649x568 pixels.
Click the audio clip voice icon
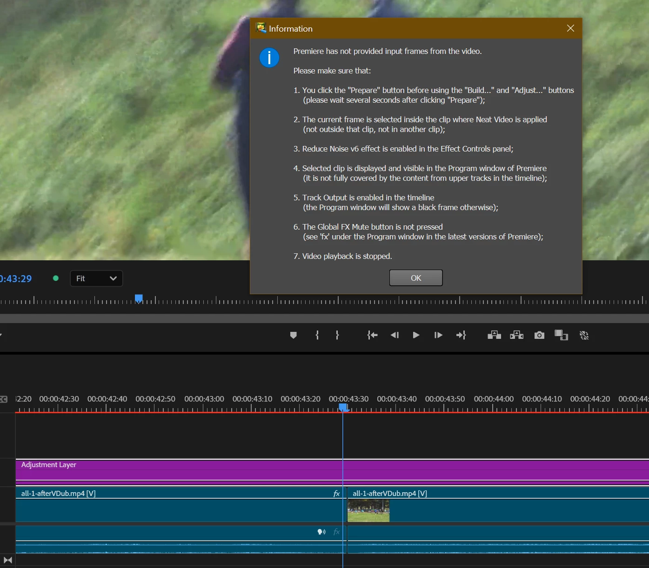(x=321, y=532)
